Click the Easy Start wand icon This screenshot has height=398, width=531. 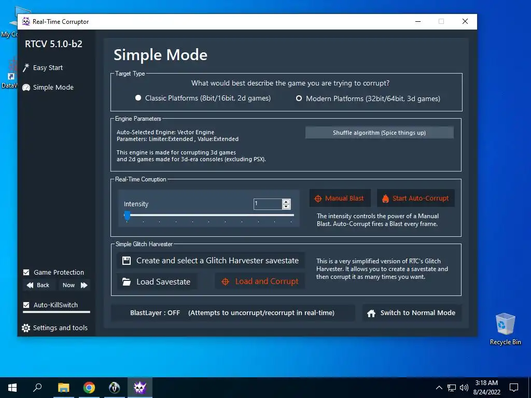(26, 68)
